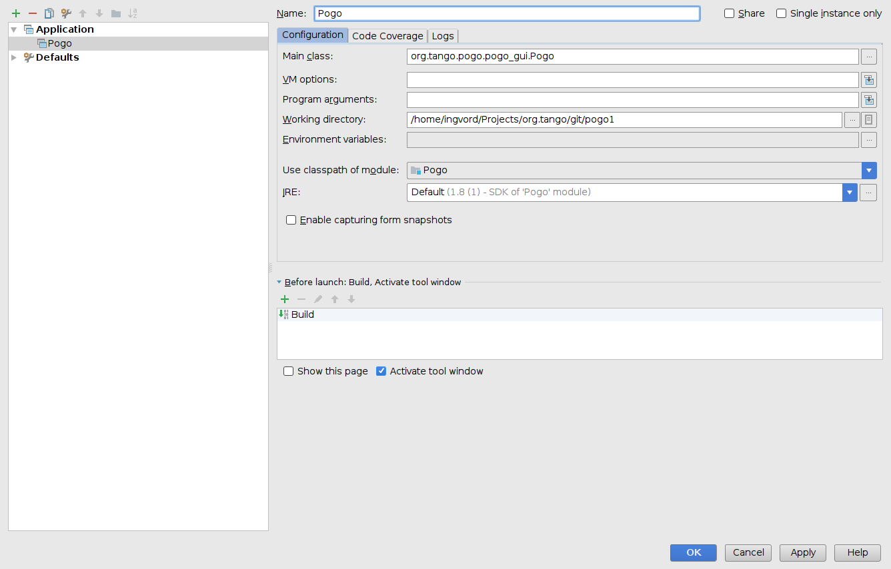The image size is (891, 569).
Task: Focus the Program arguments field
Action: [633, 100]
